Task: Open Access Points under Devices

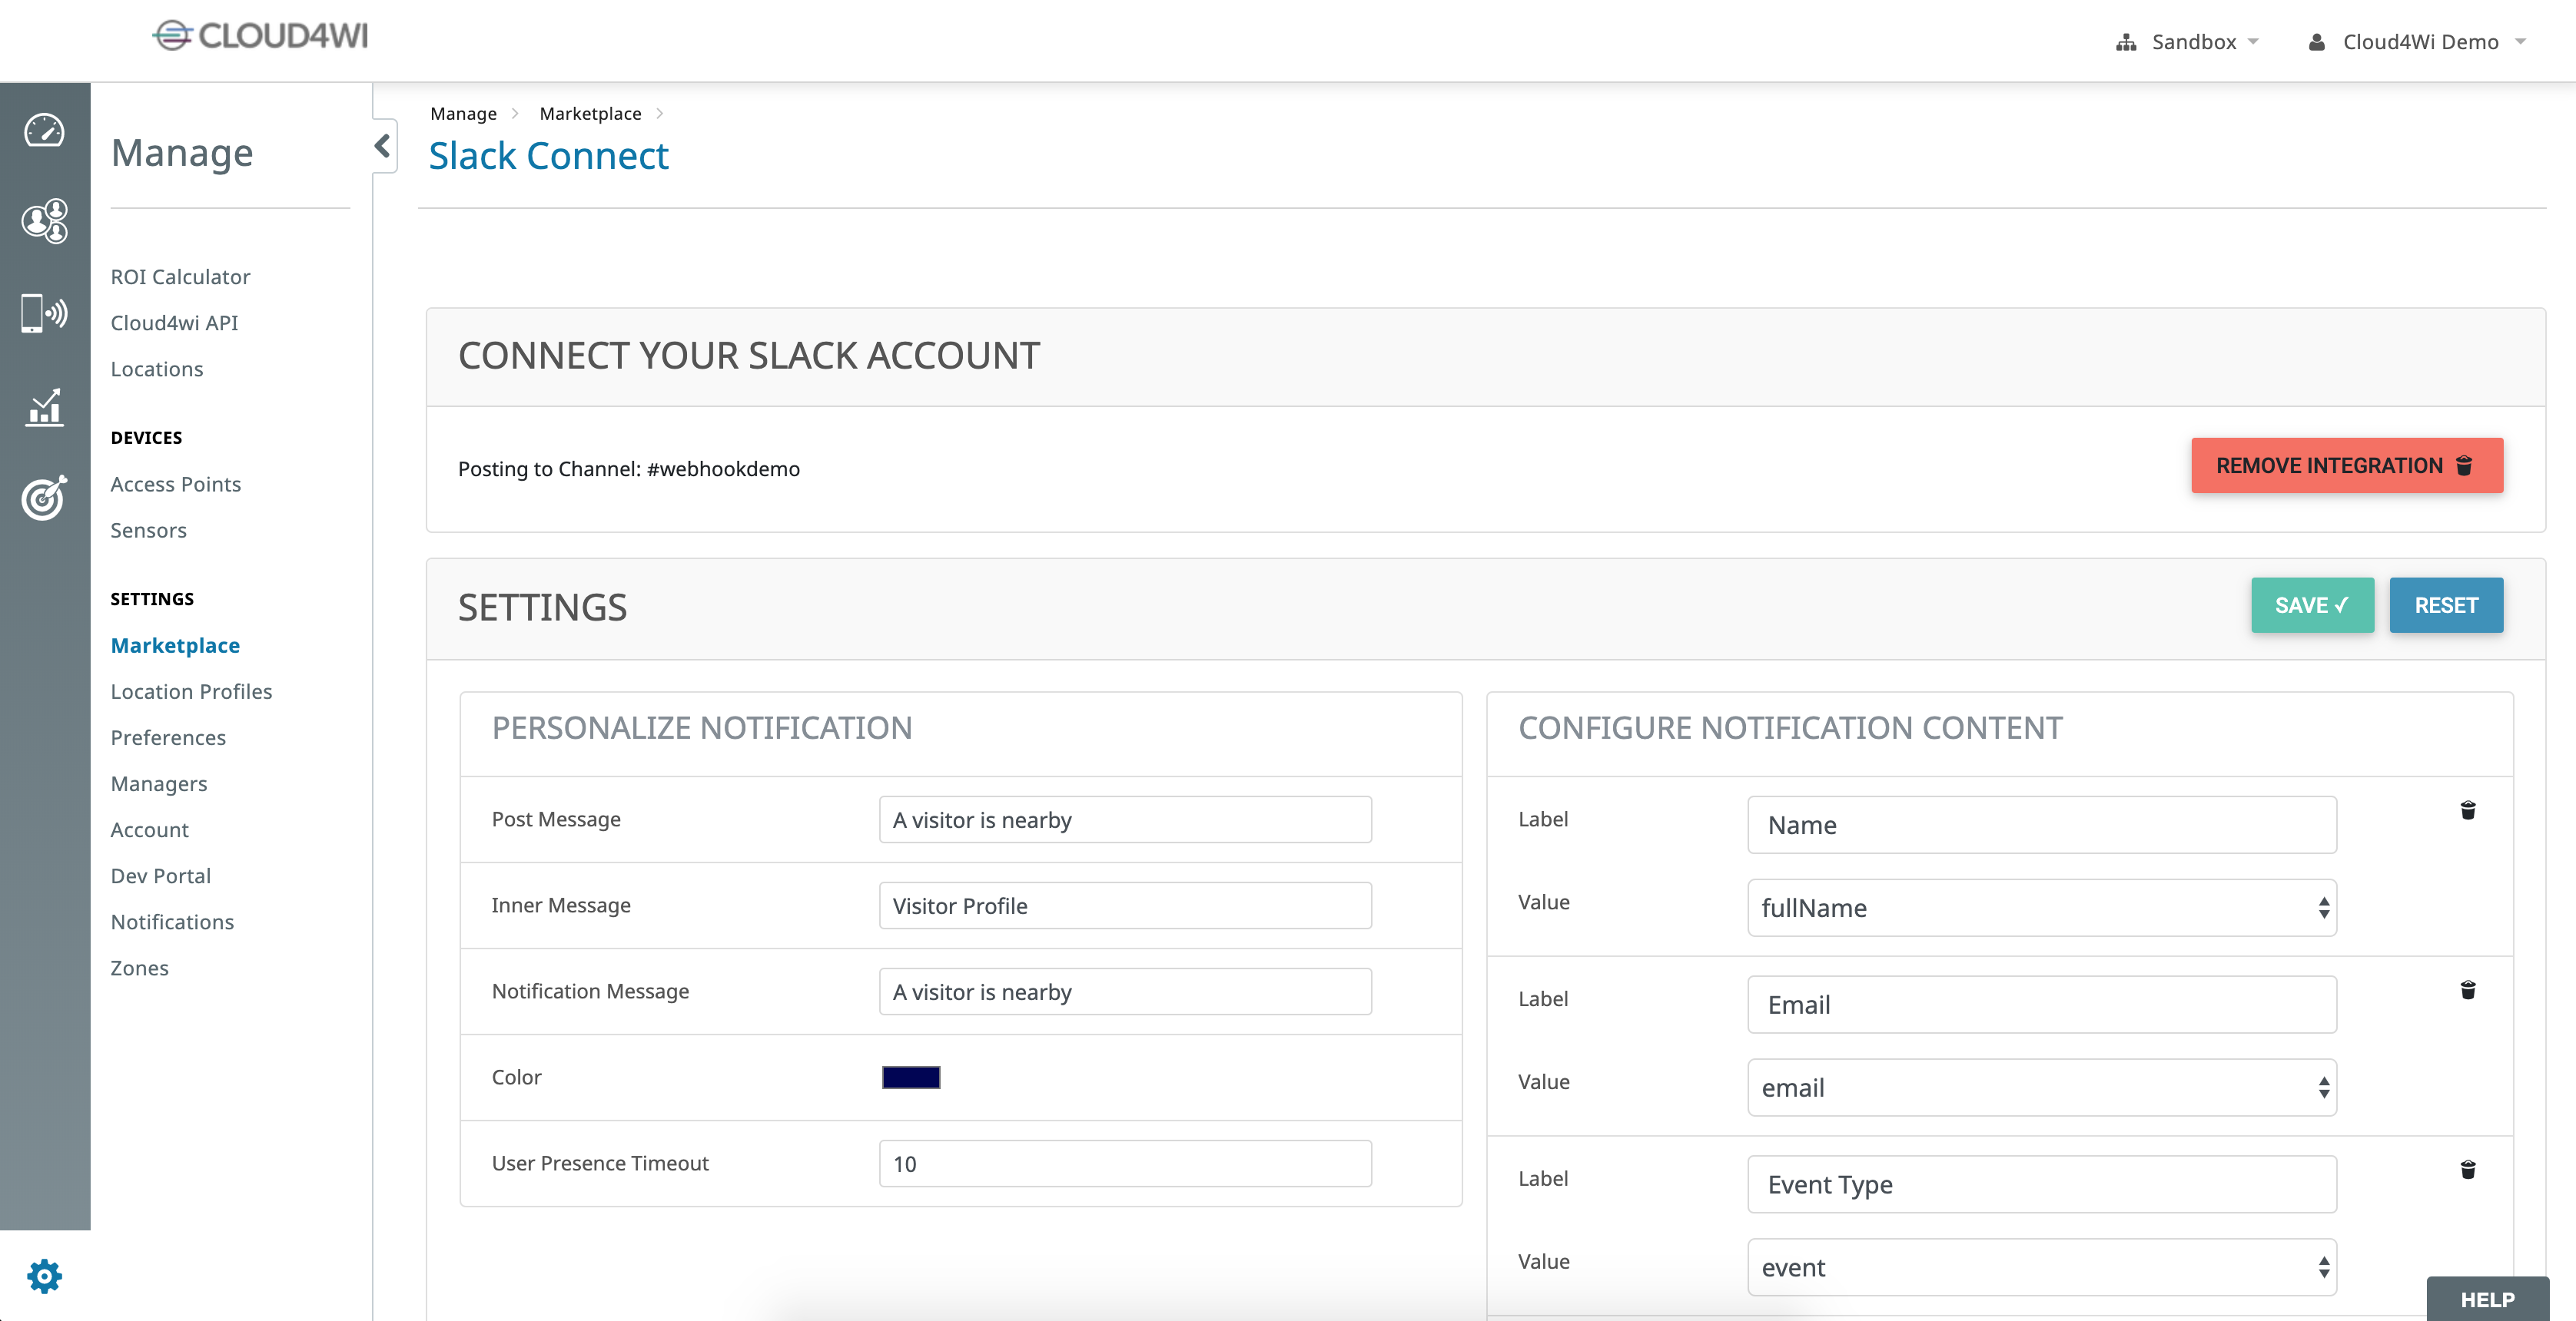Action: (176, 485)
